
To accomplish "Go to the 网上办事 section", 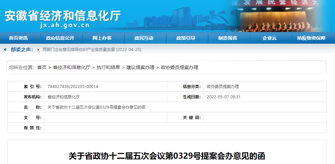I will 102,38.
